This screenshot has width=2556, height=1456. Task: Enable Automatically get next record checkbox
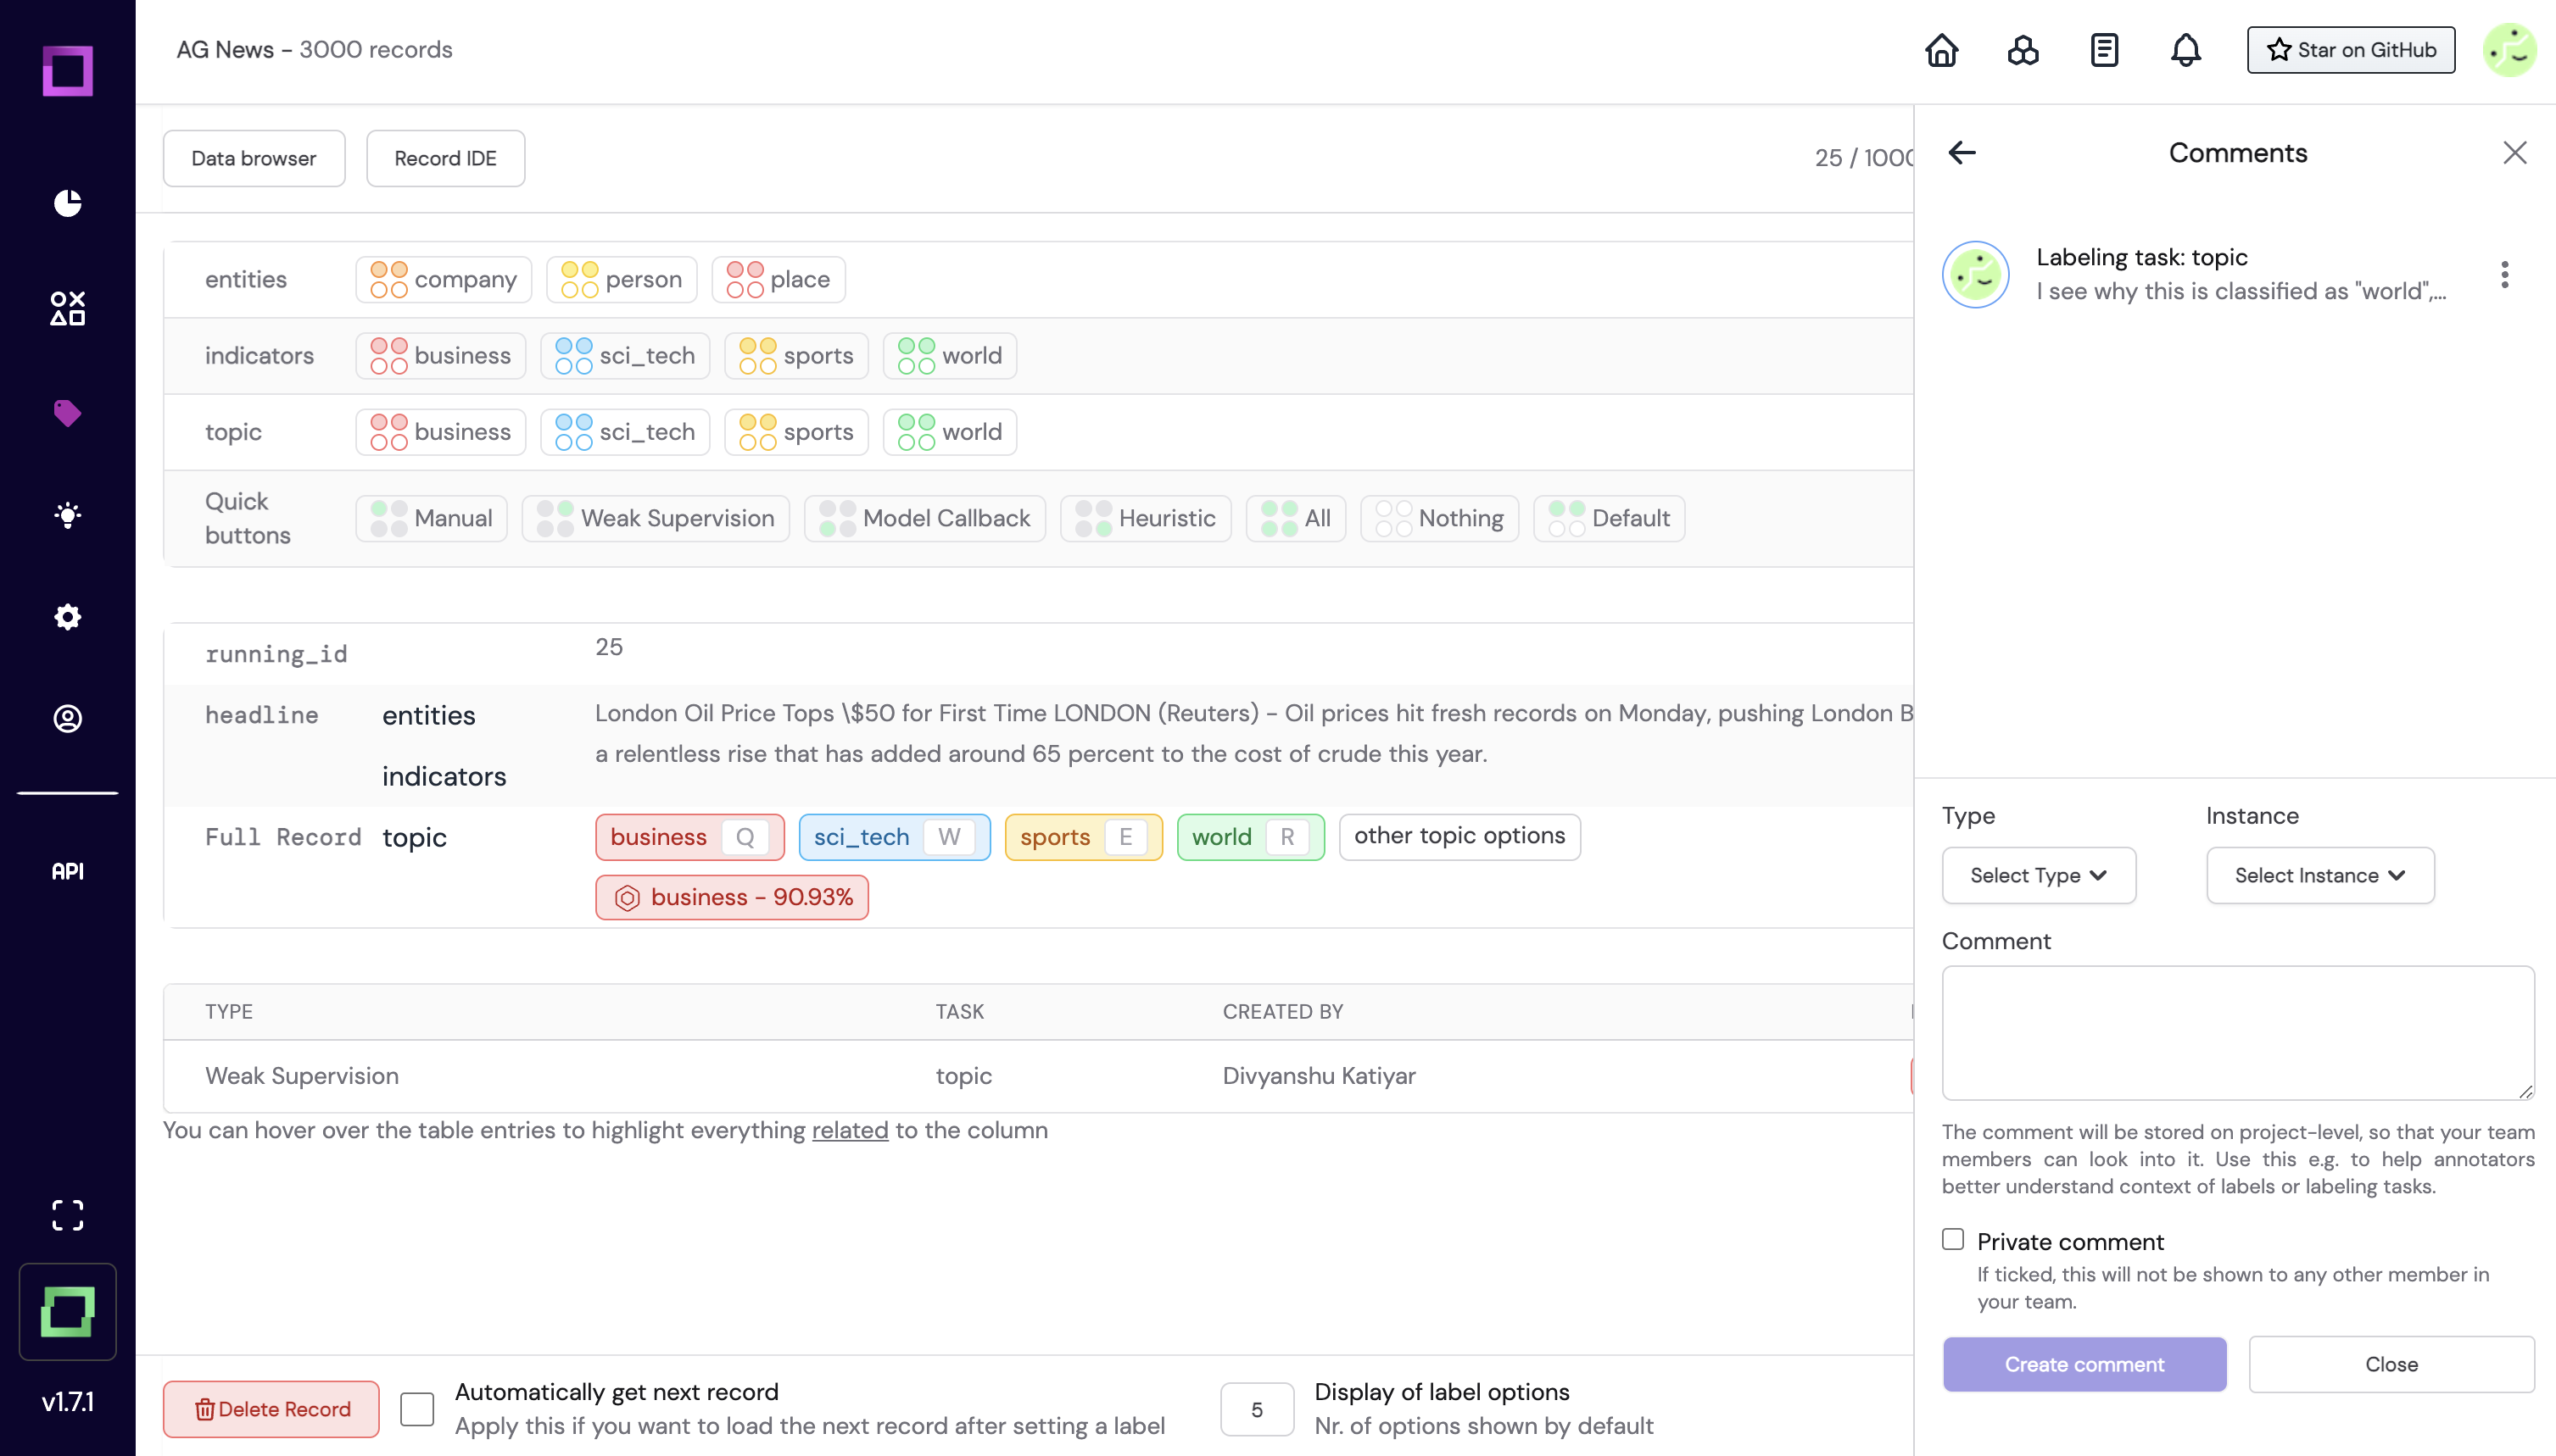click(x=417, y=1409)
